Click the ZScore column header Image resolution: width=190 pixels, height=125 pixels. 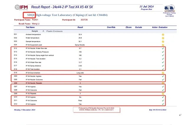tap(128, 27)
